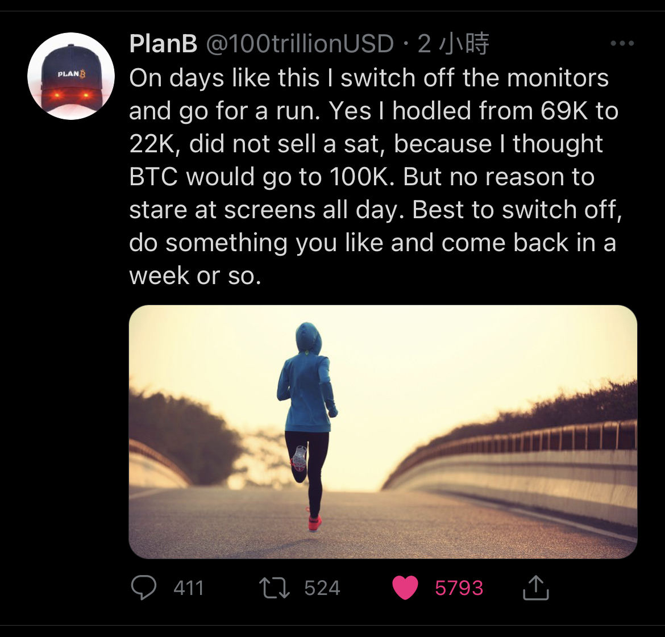Screen dimensions: 665x637
Task: Click the 5793 likes count
Action: point(459,588)
